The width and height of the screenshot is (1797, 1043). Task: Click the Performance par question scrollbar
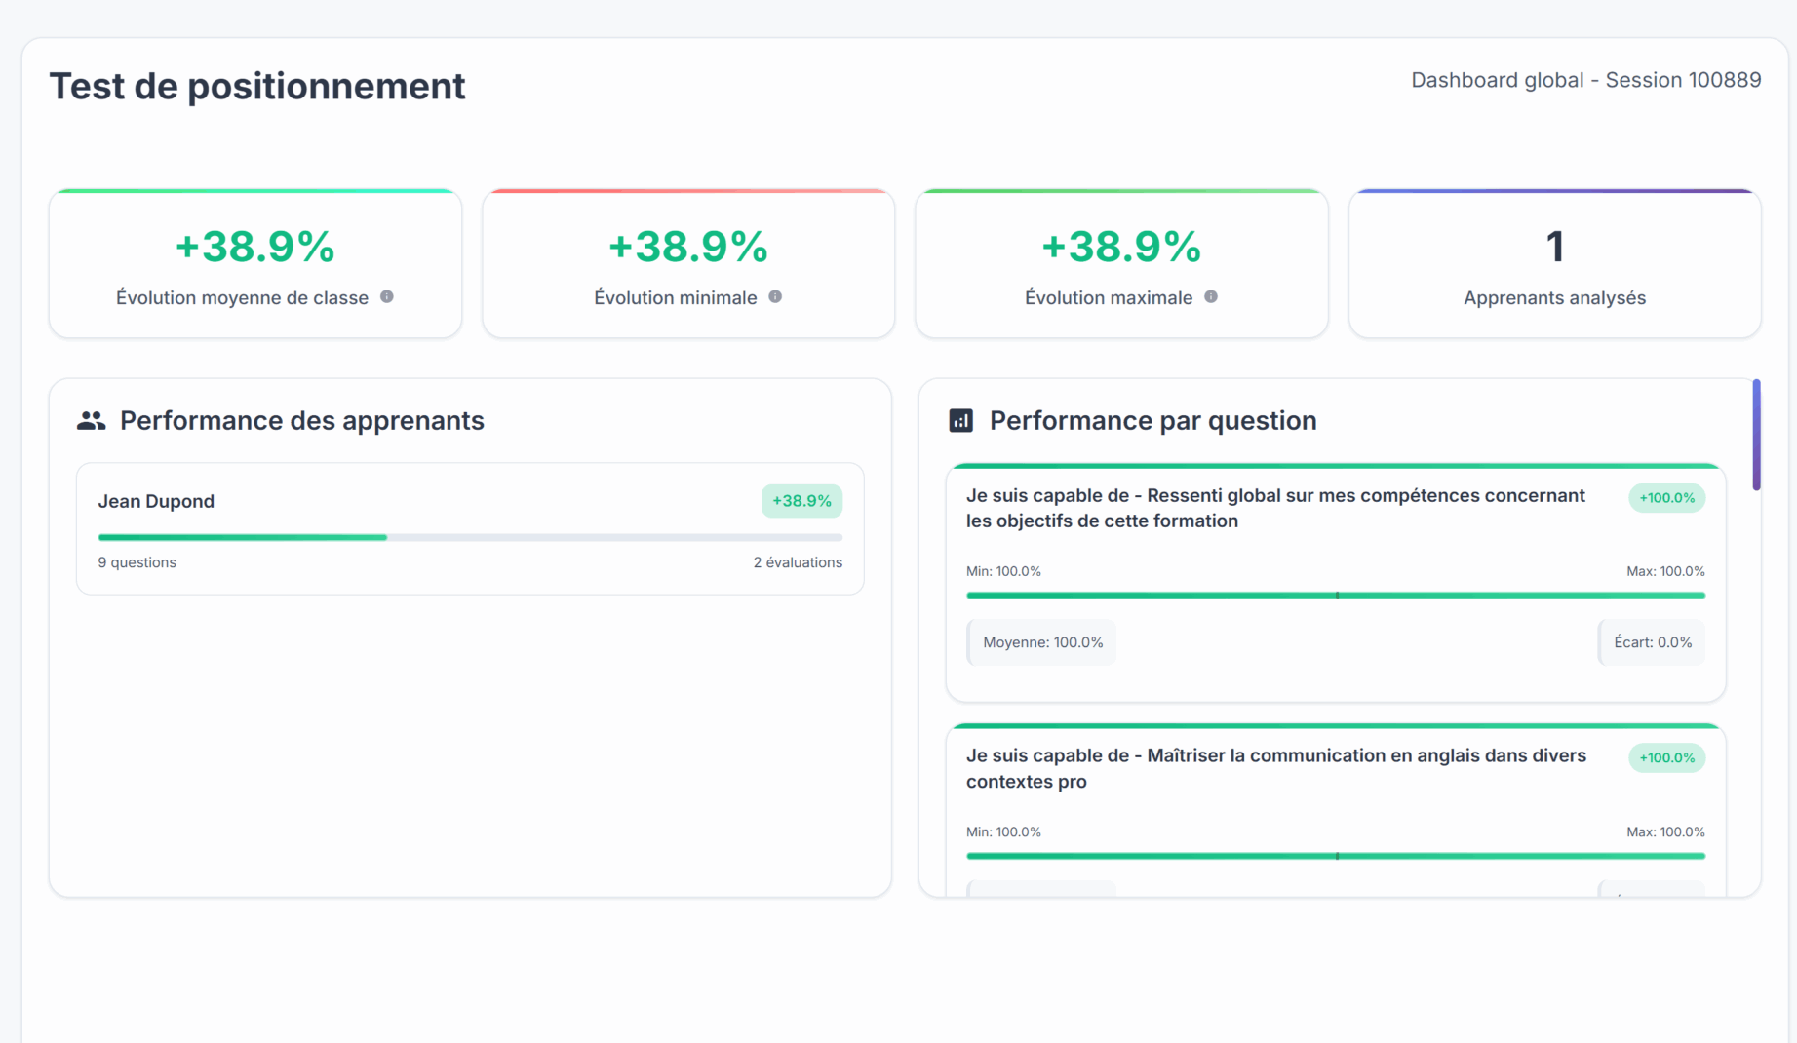click(1756, 435)
